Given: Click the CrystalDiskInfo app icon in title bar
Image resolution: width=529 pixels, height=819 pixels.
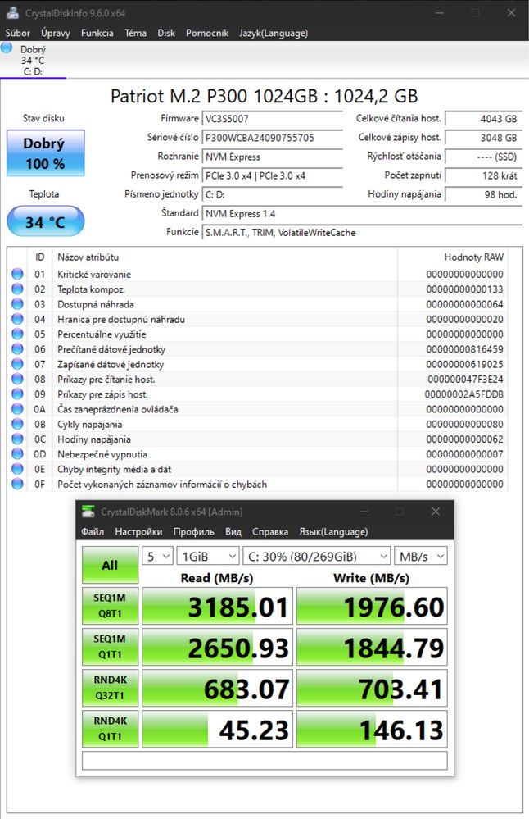Looking at the screenshot, I should tap(12, 13).
